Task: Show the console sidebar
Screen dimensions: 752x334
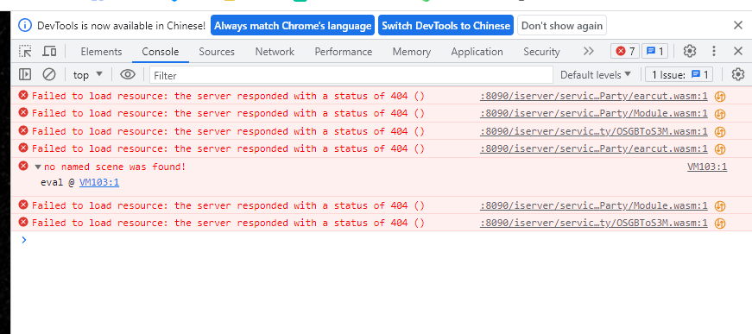Action: [25, 74]
